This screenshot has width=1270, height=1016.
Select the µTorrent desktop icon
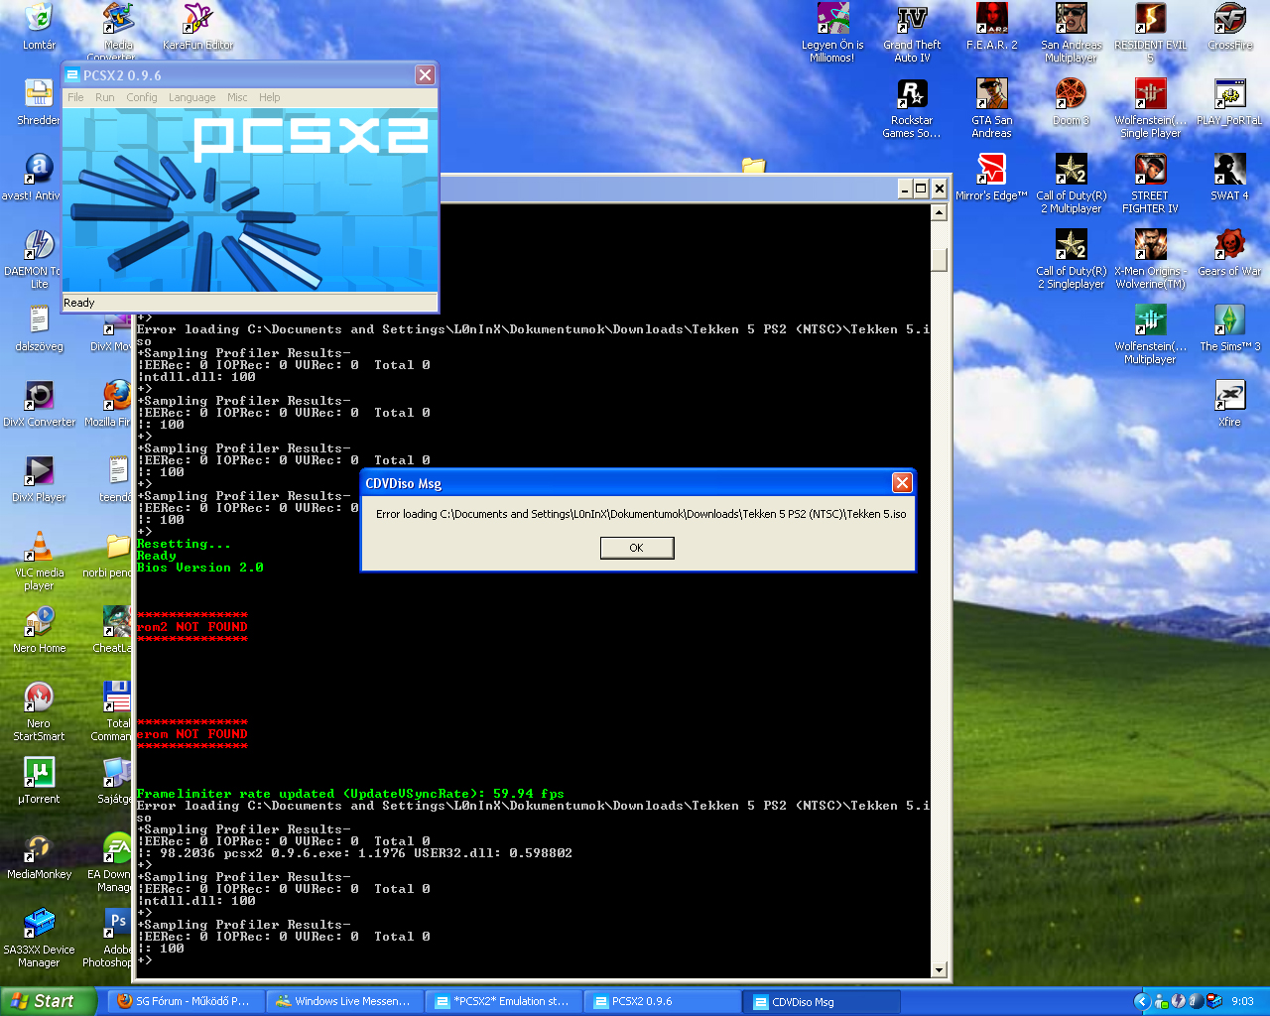tap(39, 774)
